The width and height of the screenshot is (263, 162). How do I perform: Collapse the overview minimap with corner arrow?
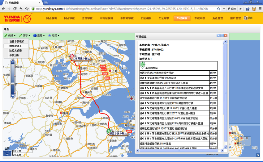pyautogui.click(x=258, y=155)
